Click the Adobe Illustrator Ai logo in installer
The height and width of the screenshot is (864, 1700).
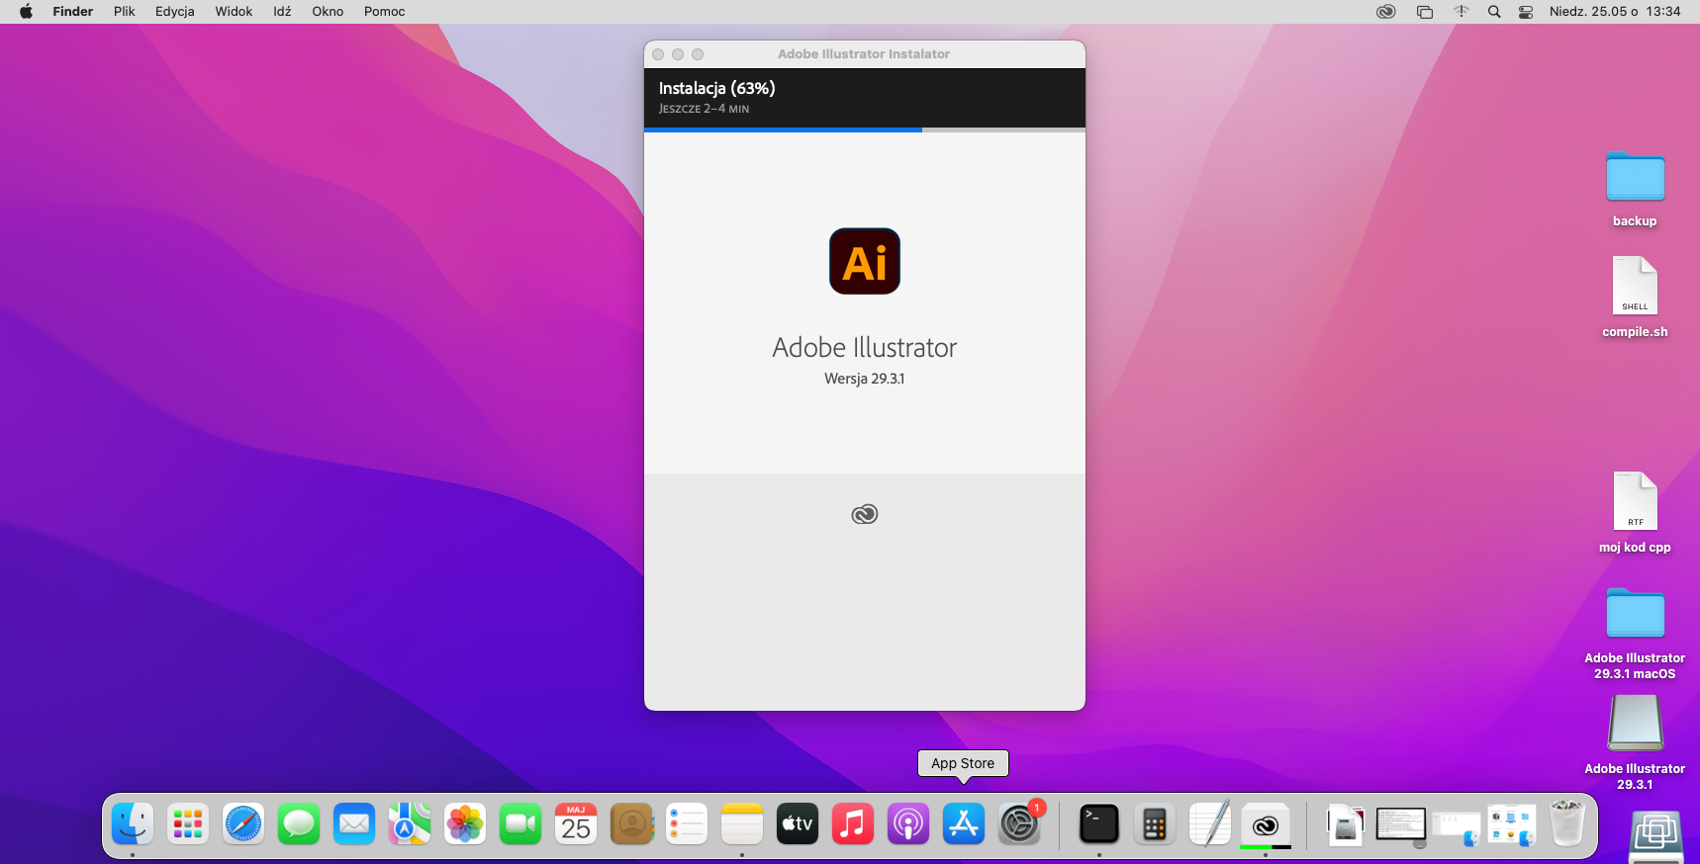click(x=864, y=261)
